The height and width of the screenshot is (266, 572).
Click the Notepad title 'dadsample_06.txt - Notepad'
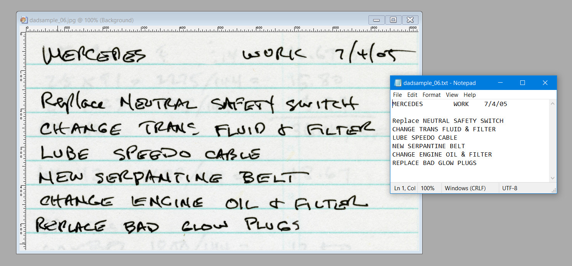point(439,83)
